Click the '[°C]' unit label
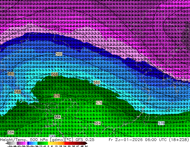Image resolution: width=190 pixels, height=147 pixels. [x=69, y=139]
